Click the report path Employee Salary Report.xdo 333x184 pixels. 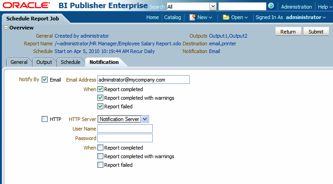118,44
